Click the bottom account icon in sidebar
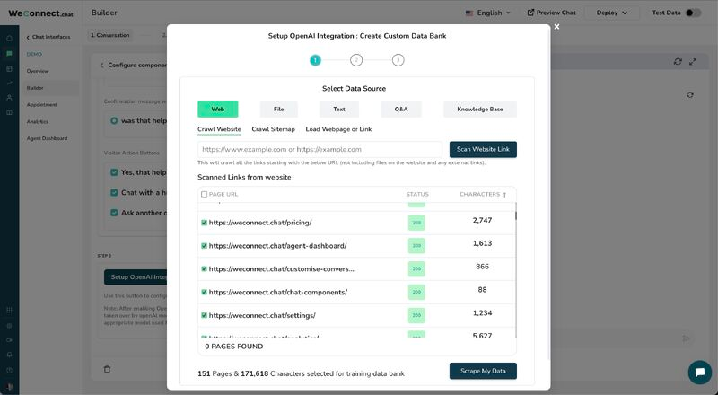The image size is (718, 395). (x=9, y=386)
